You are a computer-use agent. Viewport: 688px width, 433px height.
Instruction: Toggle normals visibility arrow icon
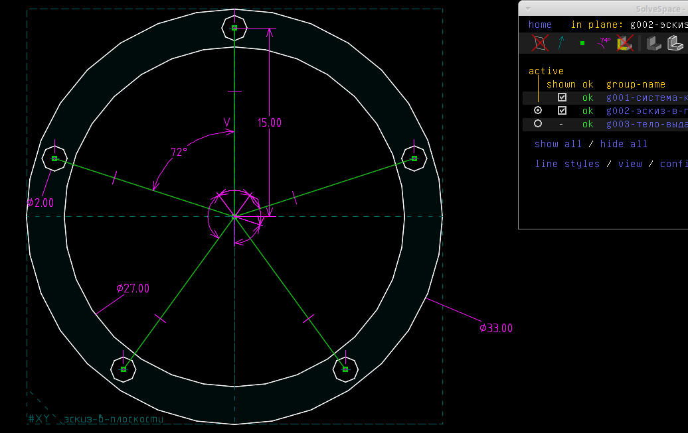pyautogui.click(x=561, y=43)
